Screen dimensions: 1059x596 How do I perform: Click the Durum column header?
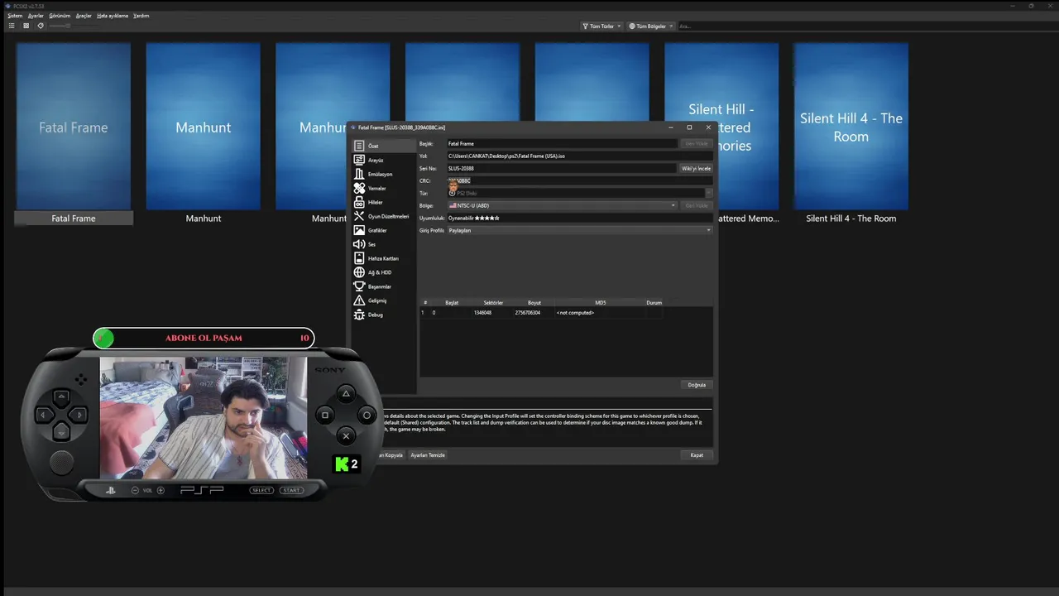[x=654, y=303]
